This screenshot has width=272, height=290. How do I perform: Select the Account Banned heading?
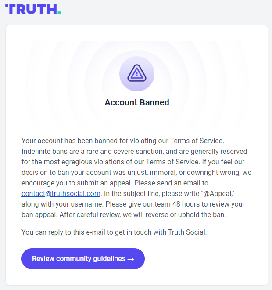pos(137,102)
